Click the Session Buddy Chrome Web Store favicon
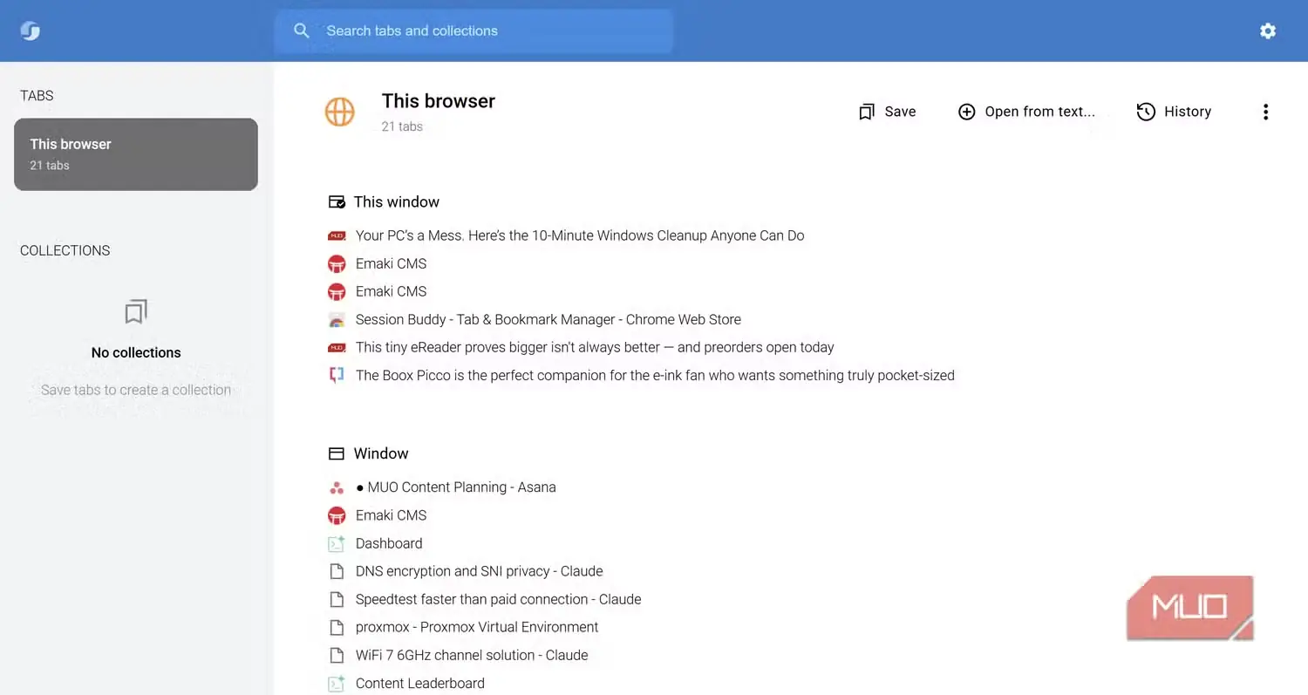 pyautogui.click(x=337, y=320)
